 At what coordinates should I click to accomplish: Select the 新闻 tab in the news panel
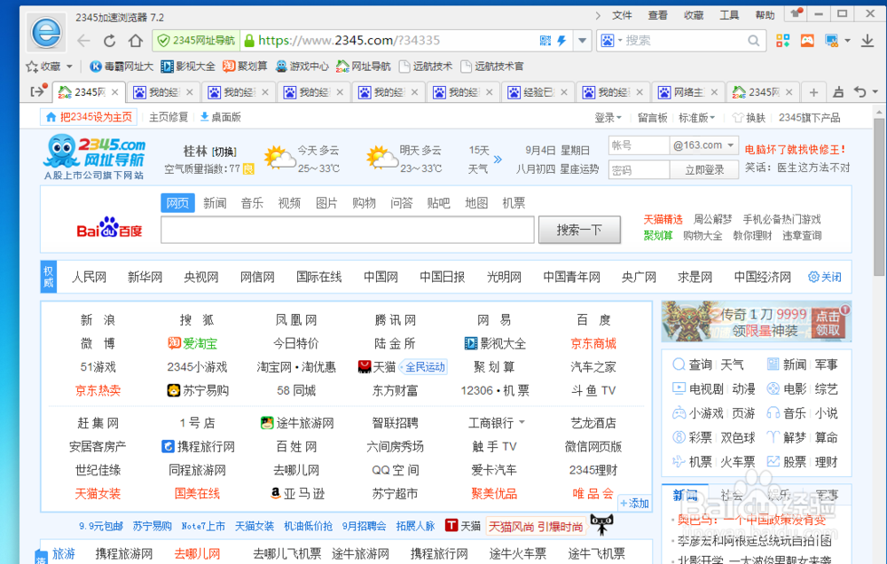[685, 496]
